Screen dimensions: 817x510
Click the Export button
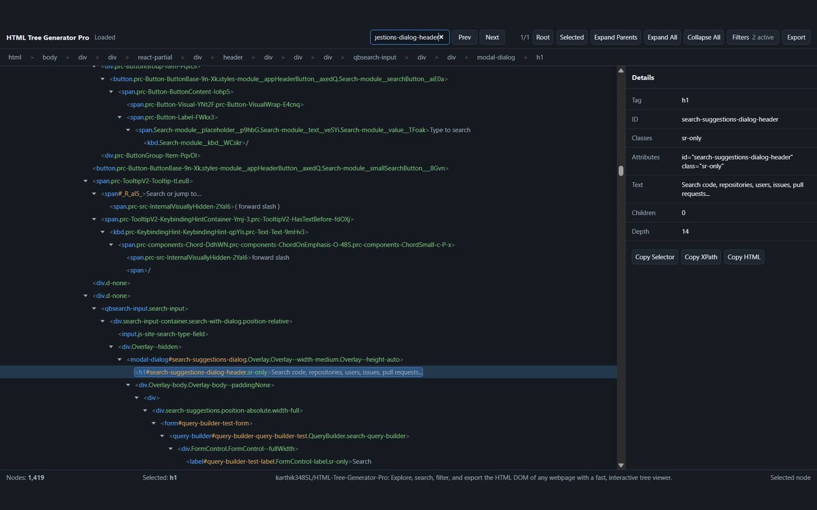tap(796, 37)
